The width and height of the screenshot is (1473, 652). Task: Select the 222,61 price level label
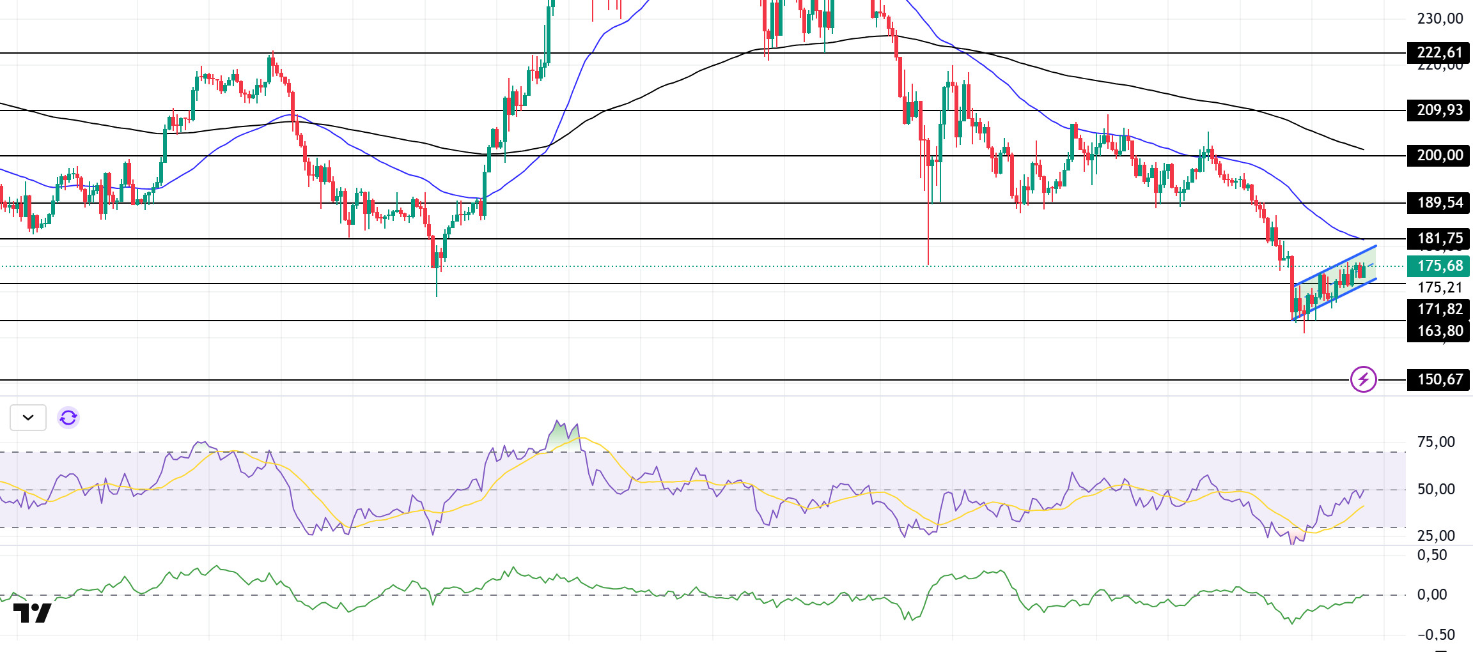[x=1439, y=52]
